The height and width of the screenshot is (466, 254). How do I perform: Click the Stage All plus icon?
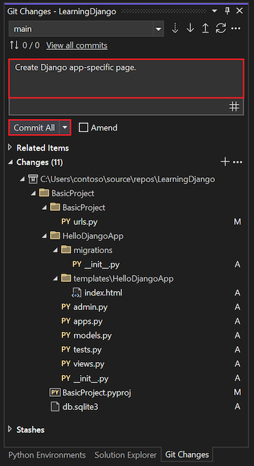coord(225,162)
